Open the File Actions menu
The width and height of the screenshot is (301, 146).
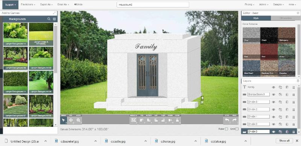point(28,5)
